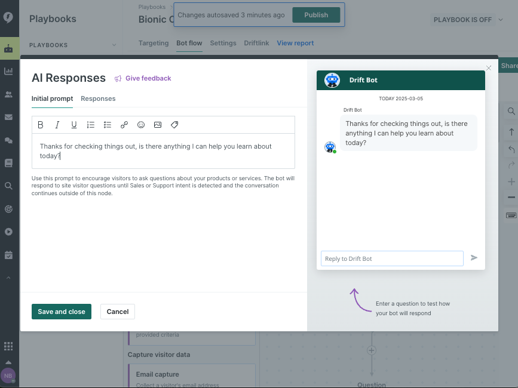This screenshot has height=388, width=518.
Task: Click the Reply to Drift Bot field
Action: 392,258
